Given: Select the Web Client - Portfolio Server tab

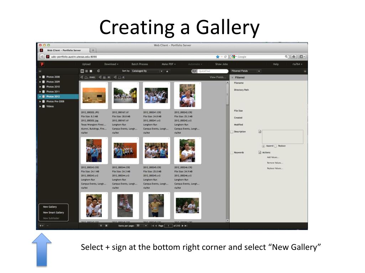Looking at the screenshot, I should 64,50.
